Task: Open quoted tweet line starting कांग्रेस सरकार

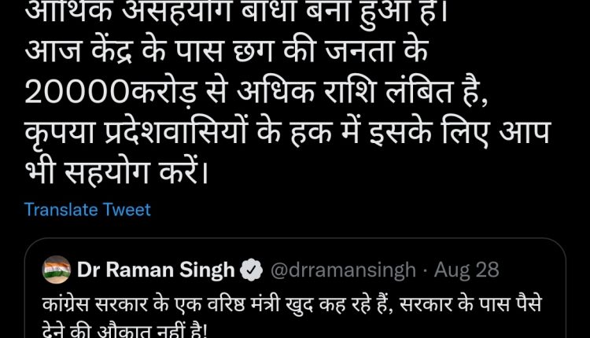Action: coord(293,304)
